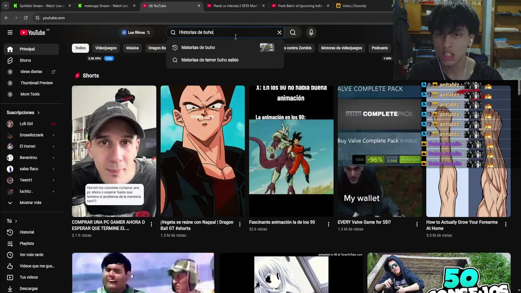Select suggestion 'historias de terror buho sabio'
521x293 pixels.
coord(225,60)
